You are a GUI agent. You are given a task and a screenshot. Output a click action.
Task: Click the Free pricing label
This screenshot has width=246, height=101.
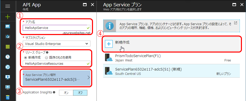[x=228, y=60]
